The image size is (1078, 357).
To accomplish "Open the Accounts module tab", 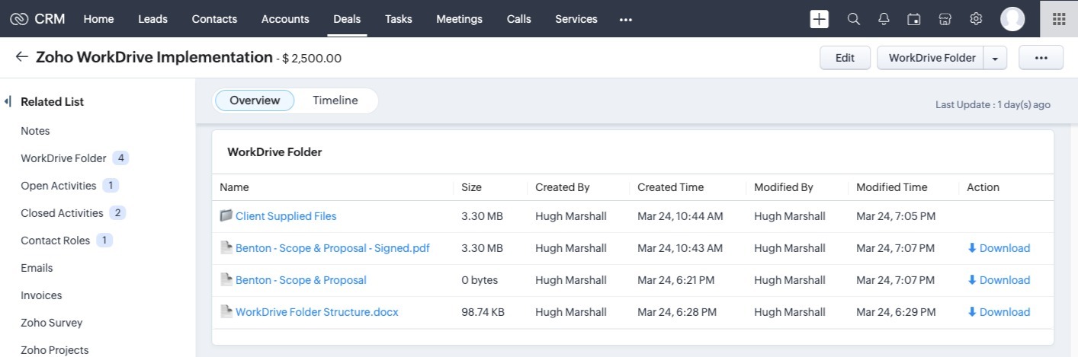I will pos(285,19).
